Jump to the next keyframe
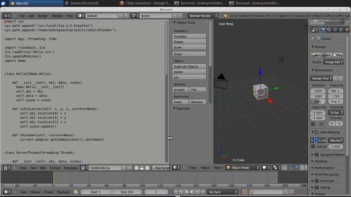This screenshot has width=351, height=197. tap(197, 192)
